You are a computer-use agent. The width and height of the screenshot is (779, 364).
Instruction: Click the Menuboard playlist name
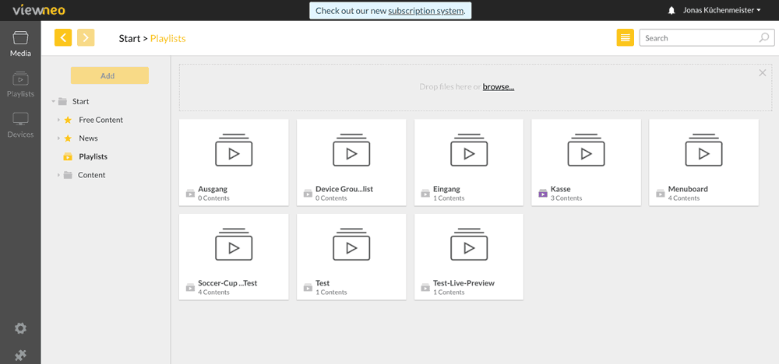click(x=688, y=189)
